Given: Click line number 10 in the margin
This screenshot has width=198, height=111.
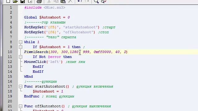Looking at the screenshot, I should (10, 52).
